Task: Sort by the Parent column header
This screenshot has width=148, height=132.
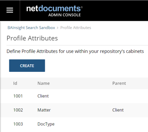Action: pos(119,83)
